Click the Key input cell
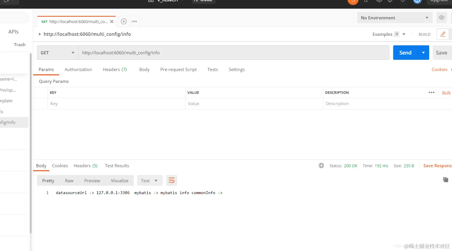The image size is (452, 251). 116,104
